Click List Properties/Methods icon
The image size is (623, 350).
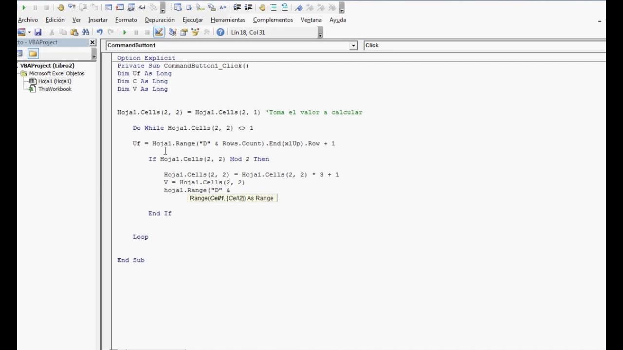click(x=178, y=7)
